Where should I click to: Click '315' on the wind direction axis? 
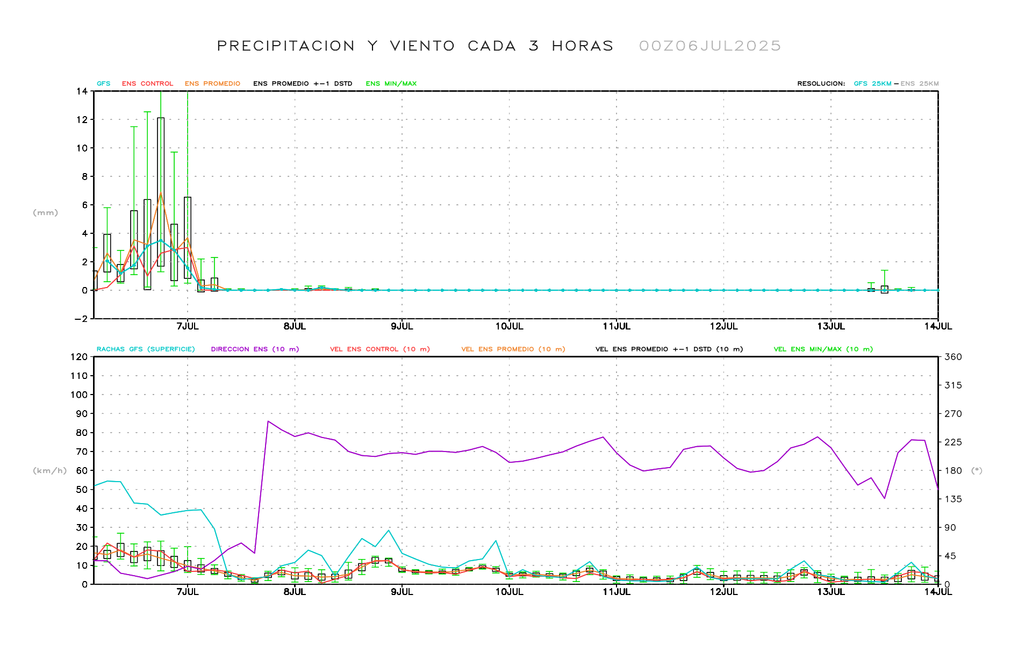coord(953,385)
